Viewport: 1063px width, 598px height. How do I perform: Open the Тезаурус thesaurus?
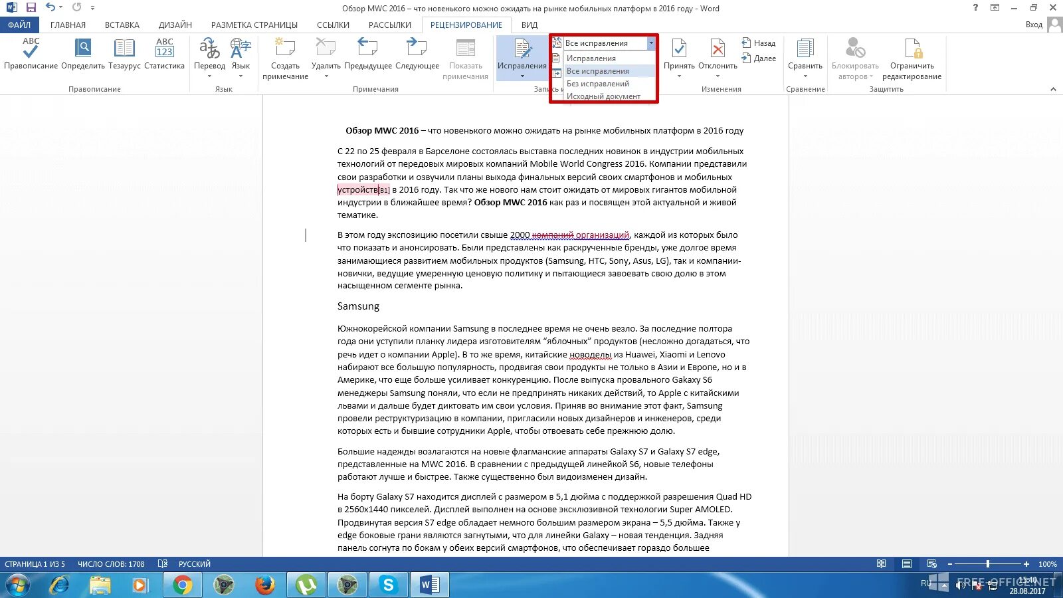point(124,53)
